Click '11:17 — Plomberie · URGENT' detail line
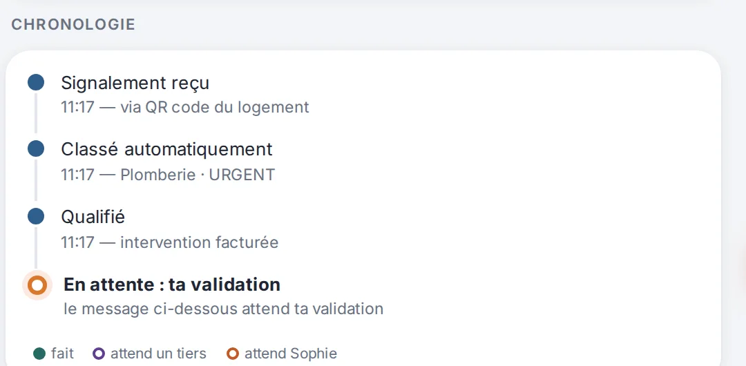Image resolution: width=746 pixels, height=366 pixels. (168, 175)
